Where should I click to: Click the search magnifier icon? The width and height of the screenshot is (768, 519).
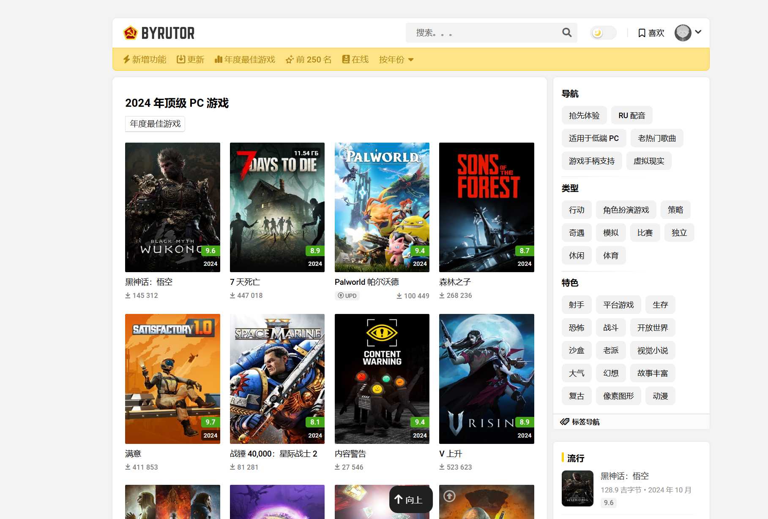point(566,32)
